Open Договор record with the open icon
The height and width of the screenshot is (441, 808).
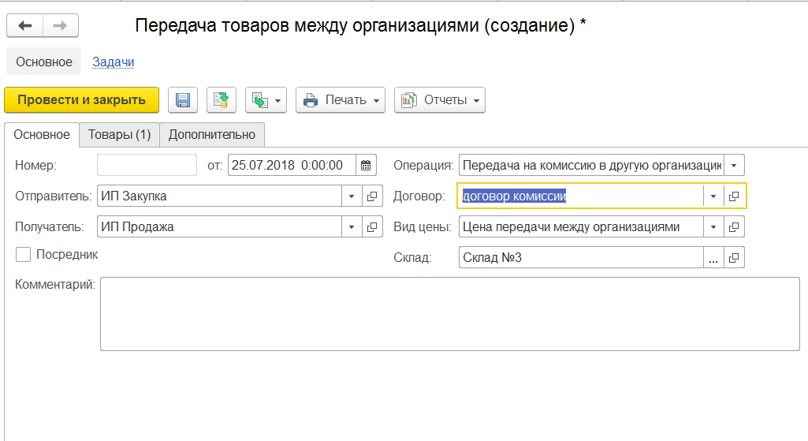pos(734,196)
